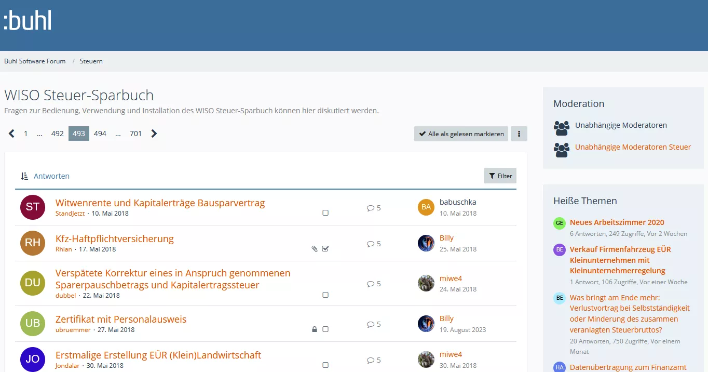Screen dimensions: 708x372
Task: Click the group icon beside Unabhängige Moderatoren
Action: [562, 128]
